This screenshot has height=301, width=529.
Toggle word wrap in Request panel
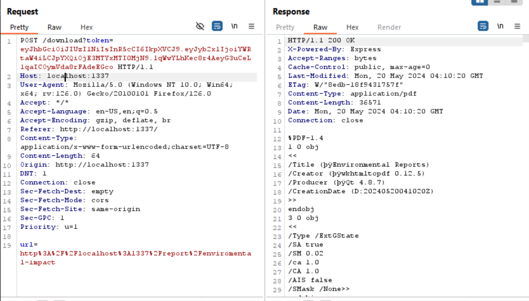[x=217, y=26]
